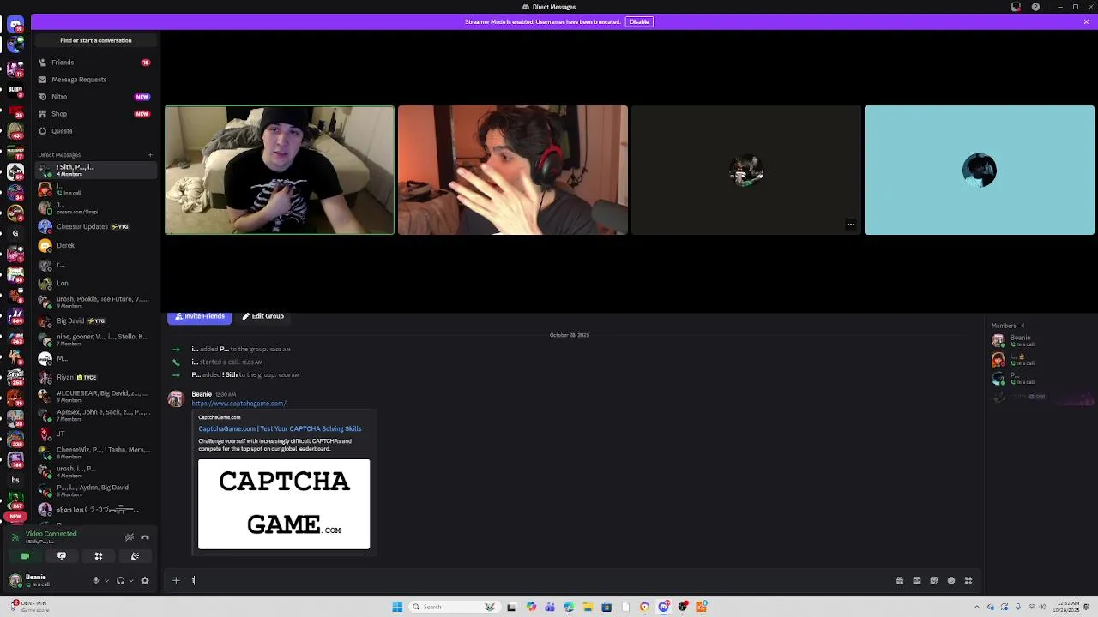Open the apps icon in message bar

pos(968,581)
